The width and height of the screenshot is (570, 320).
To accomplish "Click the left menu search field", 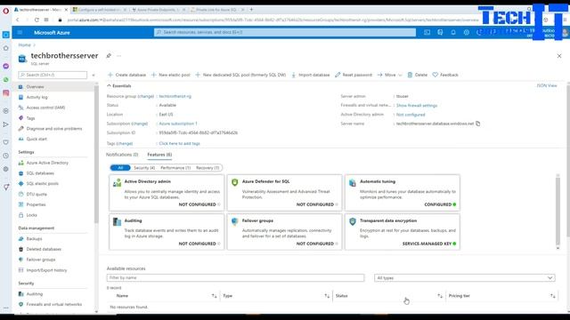I will [x=53, y=75].
